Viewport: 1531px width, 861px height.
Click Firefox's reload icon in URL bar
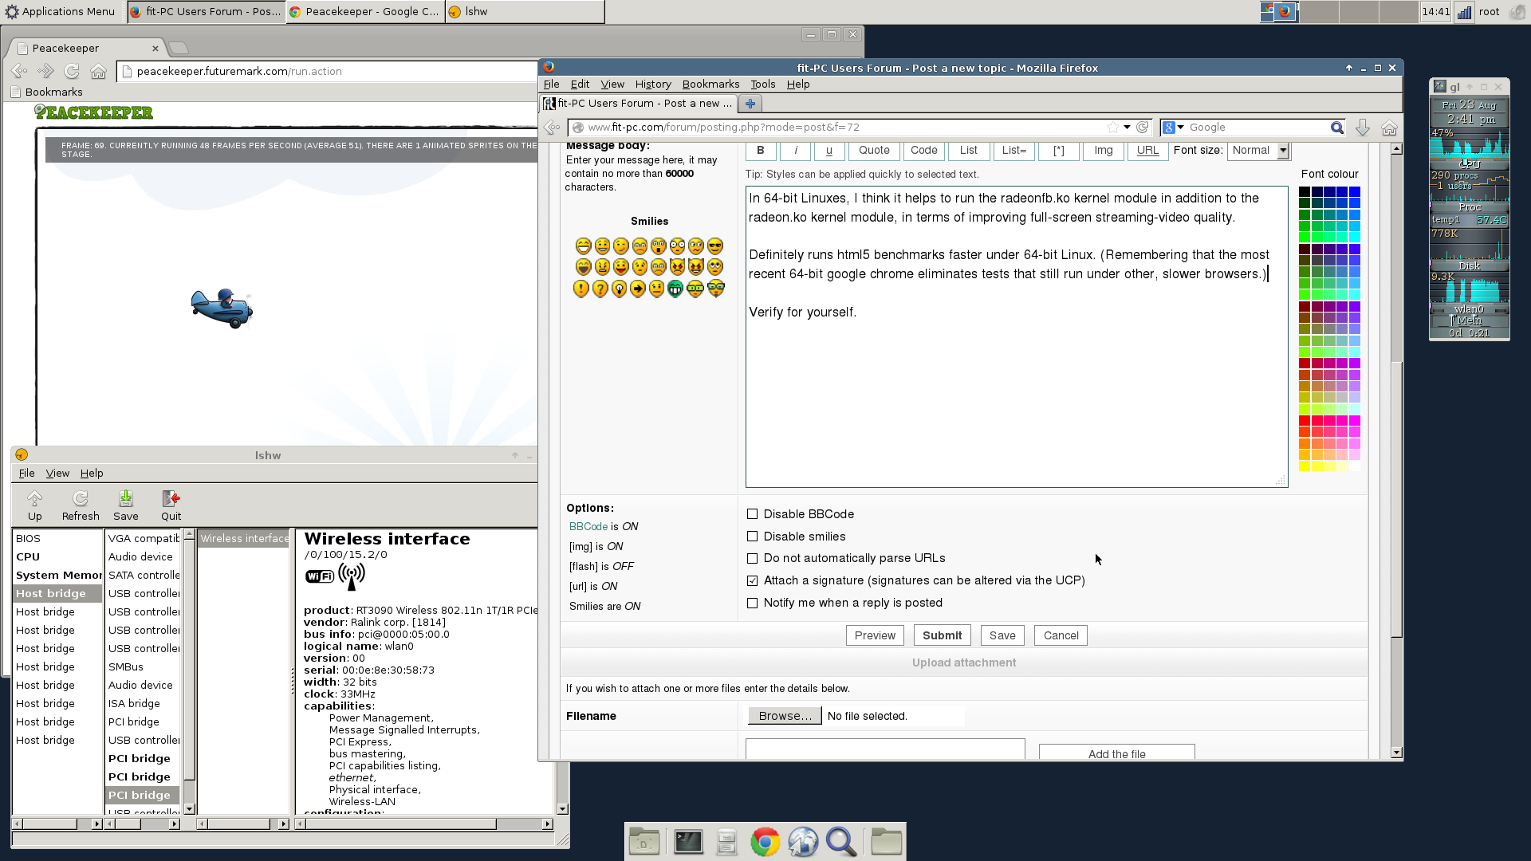click(x=1142, y=128)
